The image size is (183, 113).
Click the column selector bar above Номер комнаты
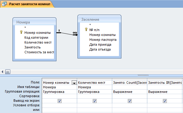click(59, 79)
